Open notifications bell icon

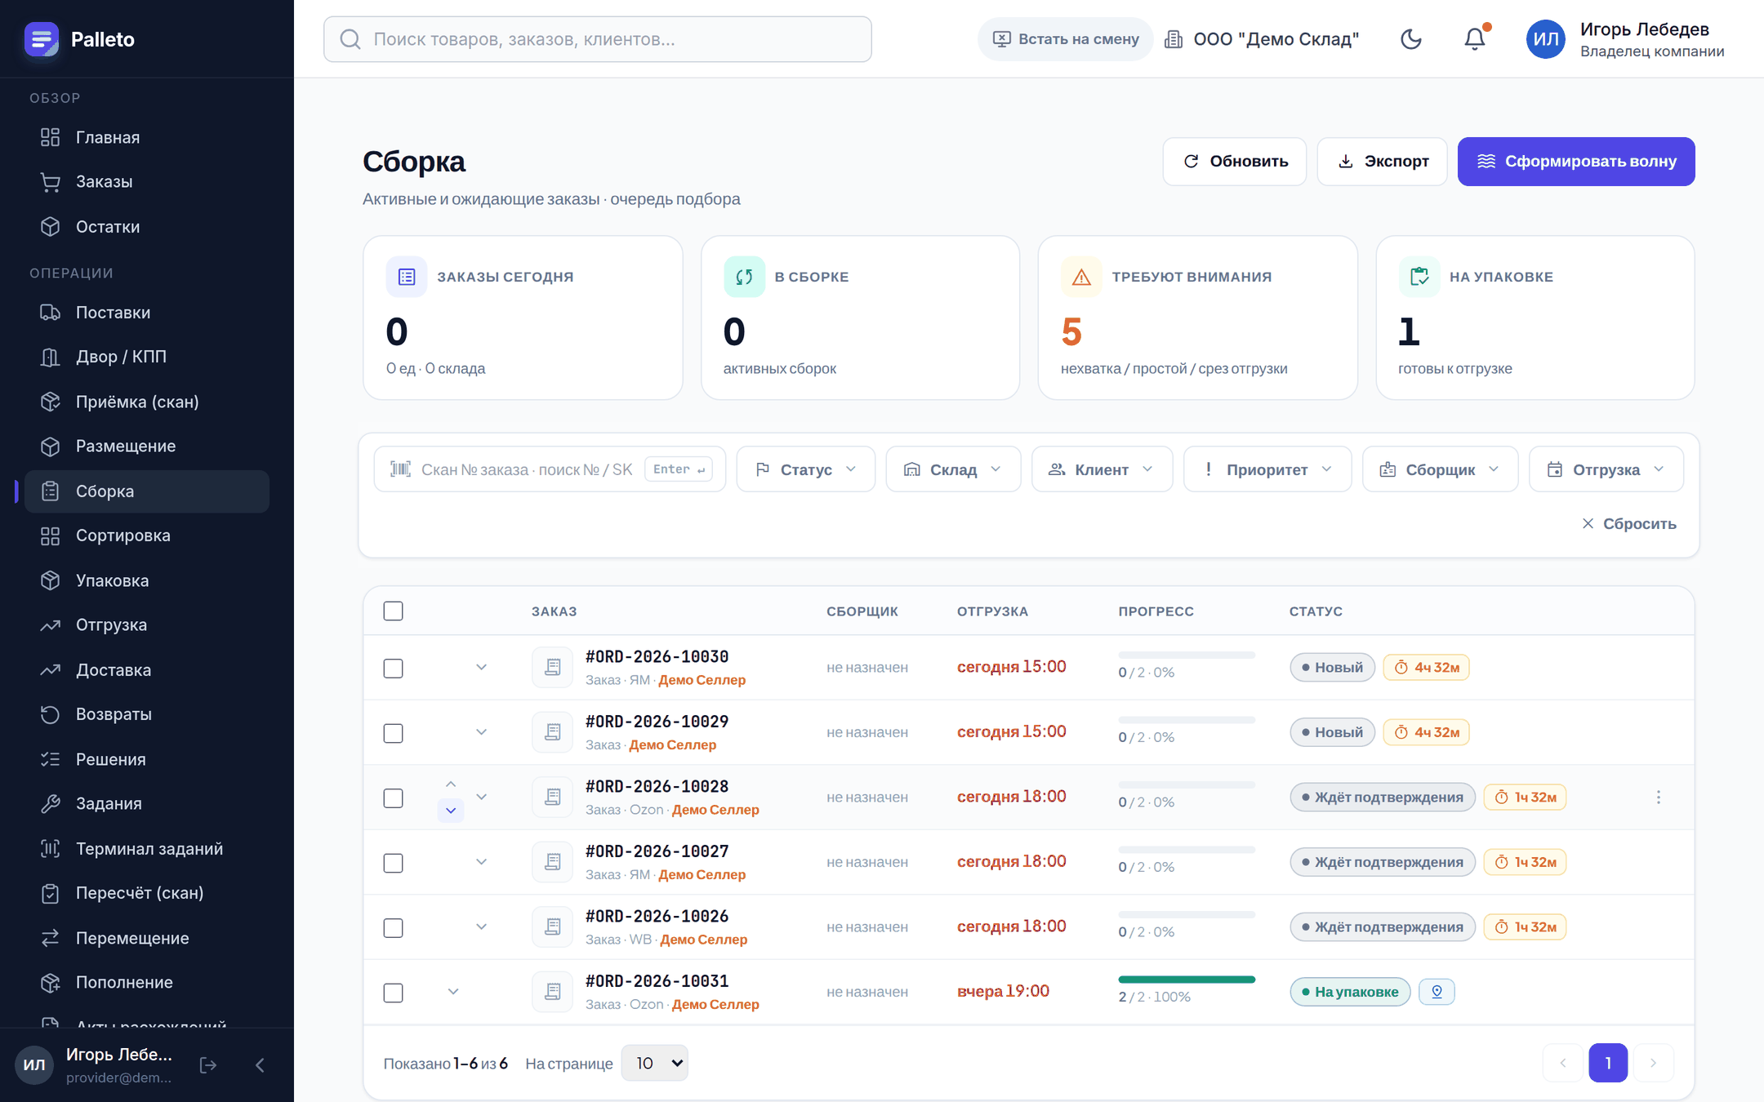pos(1474,39)
